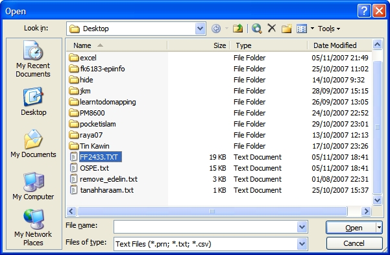This screenshot has height=255, width=390.
Task: Expand the Look in dropdown
Action: click(200, 29)
